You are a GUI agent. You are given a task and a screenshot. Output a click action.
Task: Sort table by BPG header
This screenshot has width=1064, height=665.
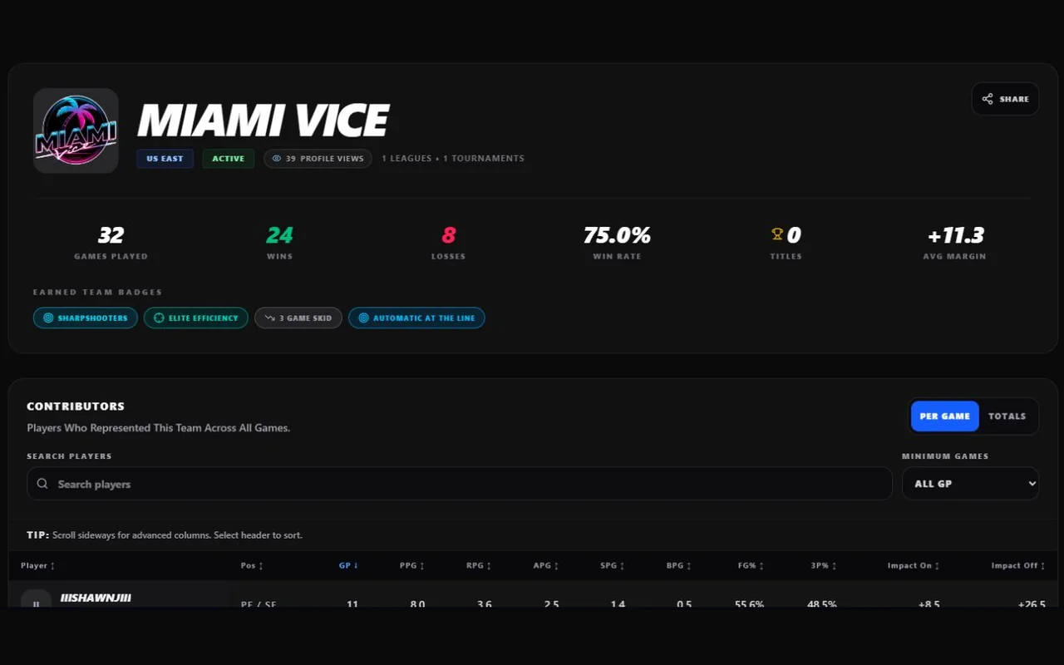pyautogui.click(x=679, y=565)
